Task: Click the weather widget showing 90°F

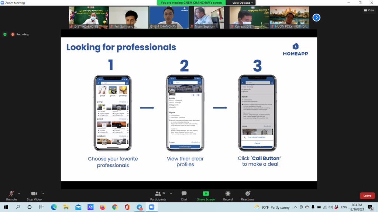Action: tap(272, 207)
